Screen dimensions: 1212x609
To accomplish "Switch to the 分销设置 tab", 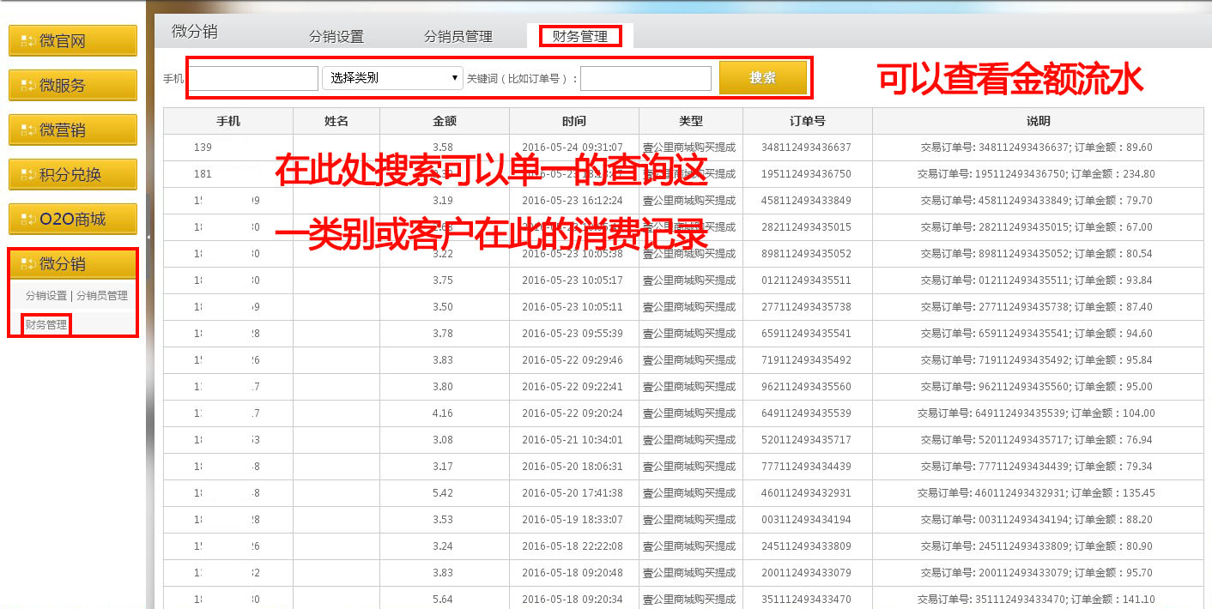I will pyautogui.click(x=336, y=36).
